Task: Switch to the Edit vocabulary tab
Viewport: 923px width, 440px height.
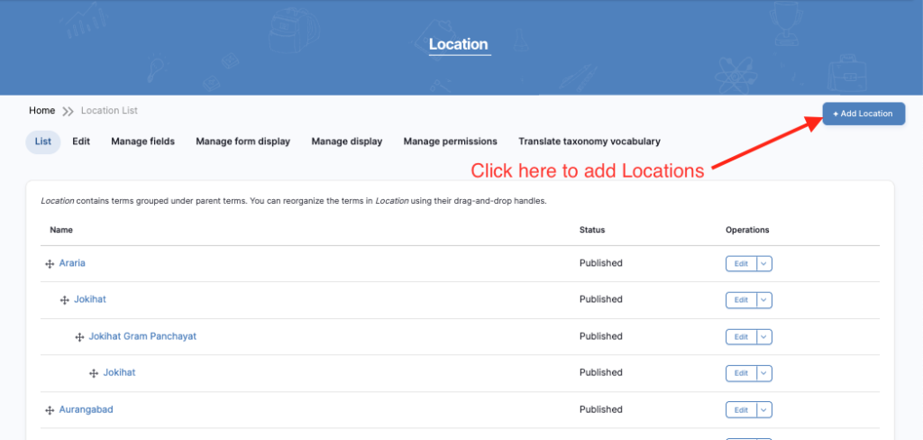Action: [x=81, y=142]
